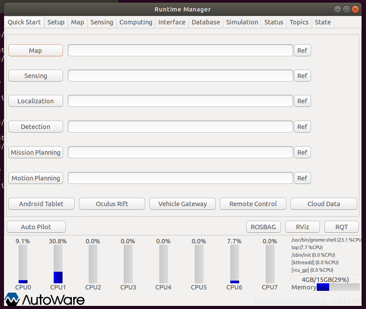The height and width of the screenshot is (309, 366).
Task: Click the AutoWare logo
Action: [x=44, y=299]
